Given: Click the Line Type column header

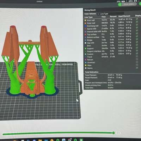Looking at the screenshot, I should pyautogui.click(x=88, y=17).
